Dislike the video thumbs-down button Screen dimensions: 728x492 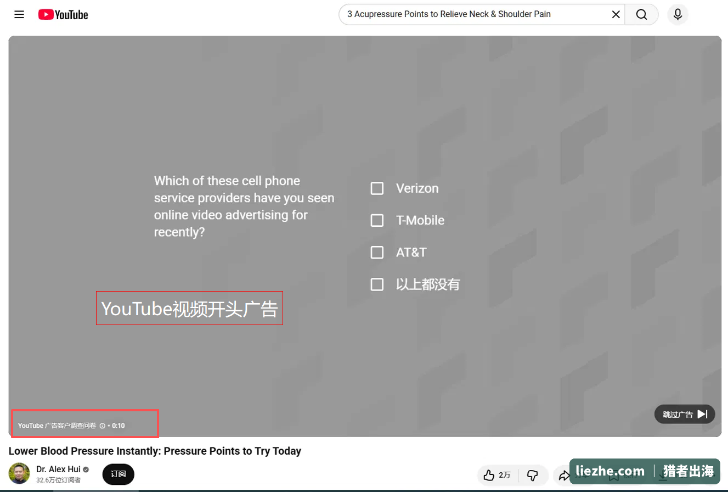532,475
